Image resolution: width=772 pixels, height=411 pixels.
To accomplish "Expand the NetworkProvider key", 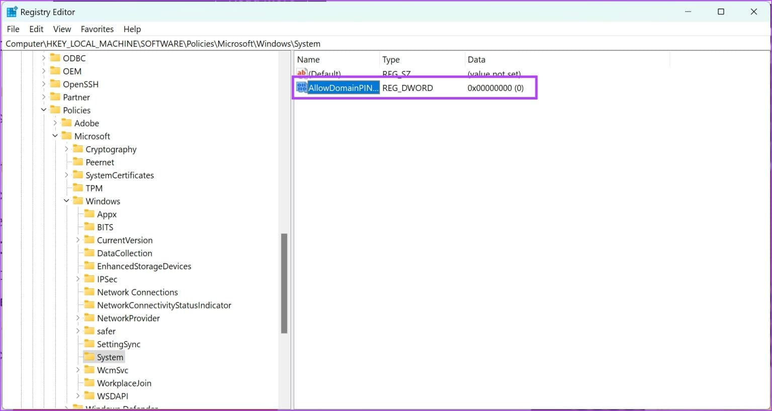I will click(78, 318).
